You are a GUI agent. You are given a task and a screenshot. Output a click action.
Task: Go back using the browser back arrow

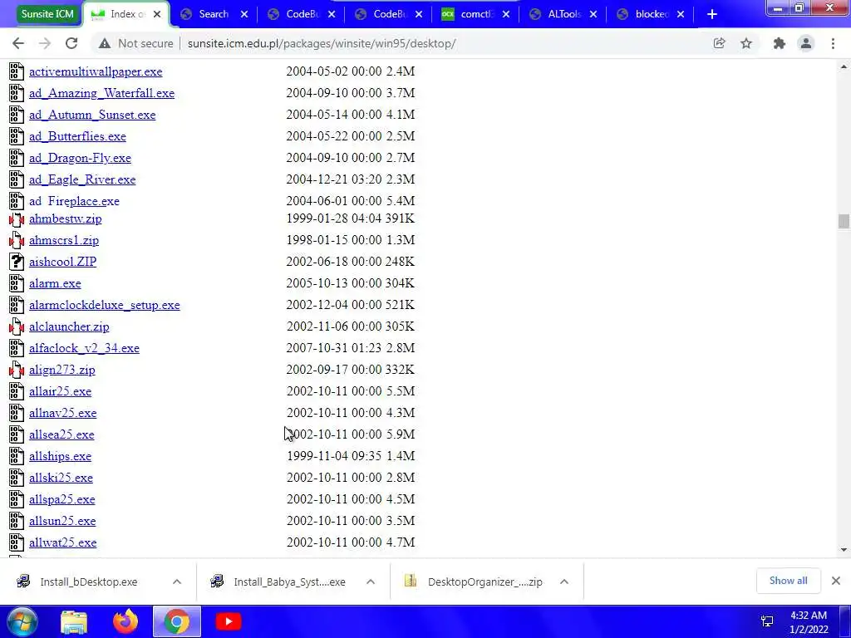[18, 43]
